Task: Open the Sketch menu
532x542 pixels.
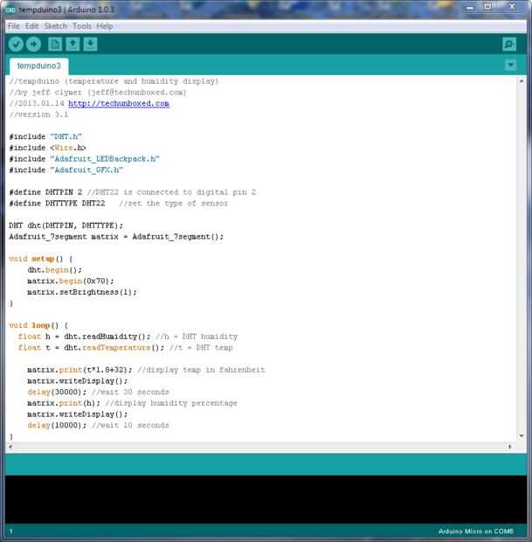Action: pos(56,26)
